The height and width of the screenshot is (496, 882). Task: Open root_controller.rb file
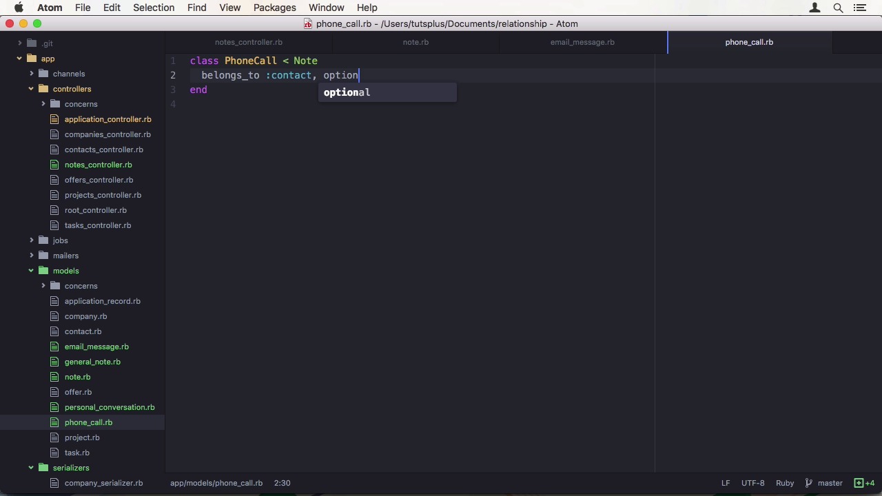(95, 210)
